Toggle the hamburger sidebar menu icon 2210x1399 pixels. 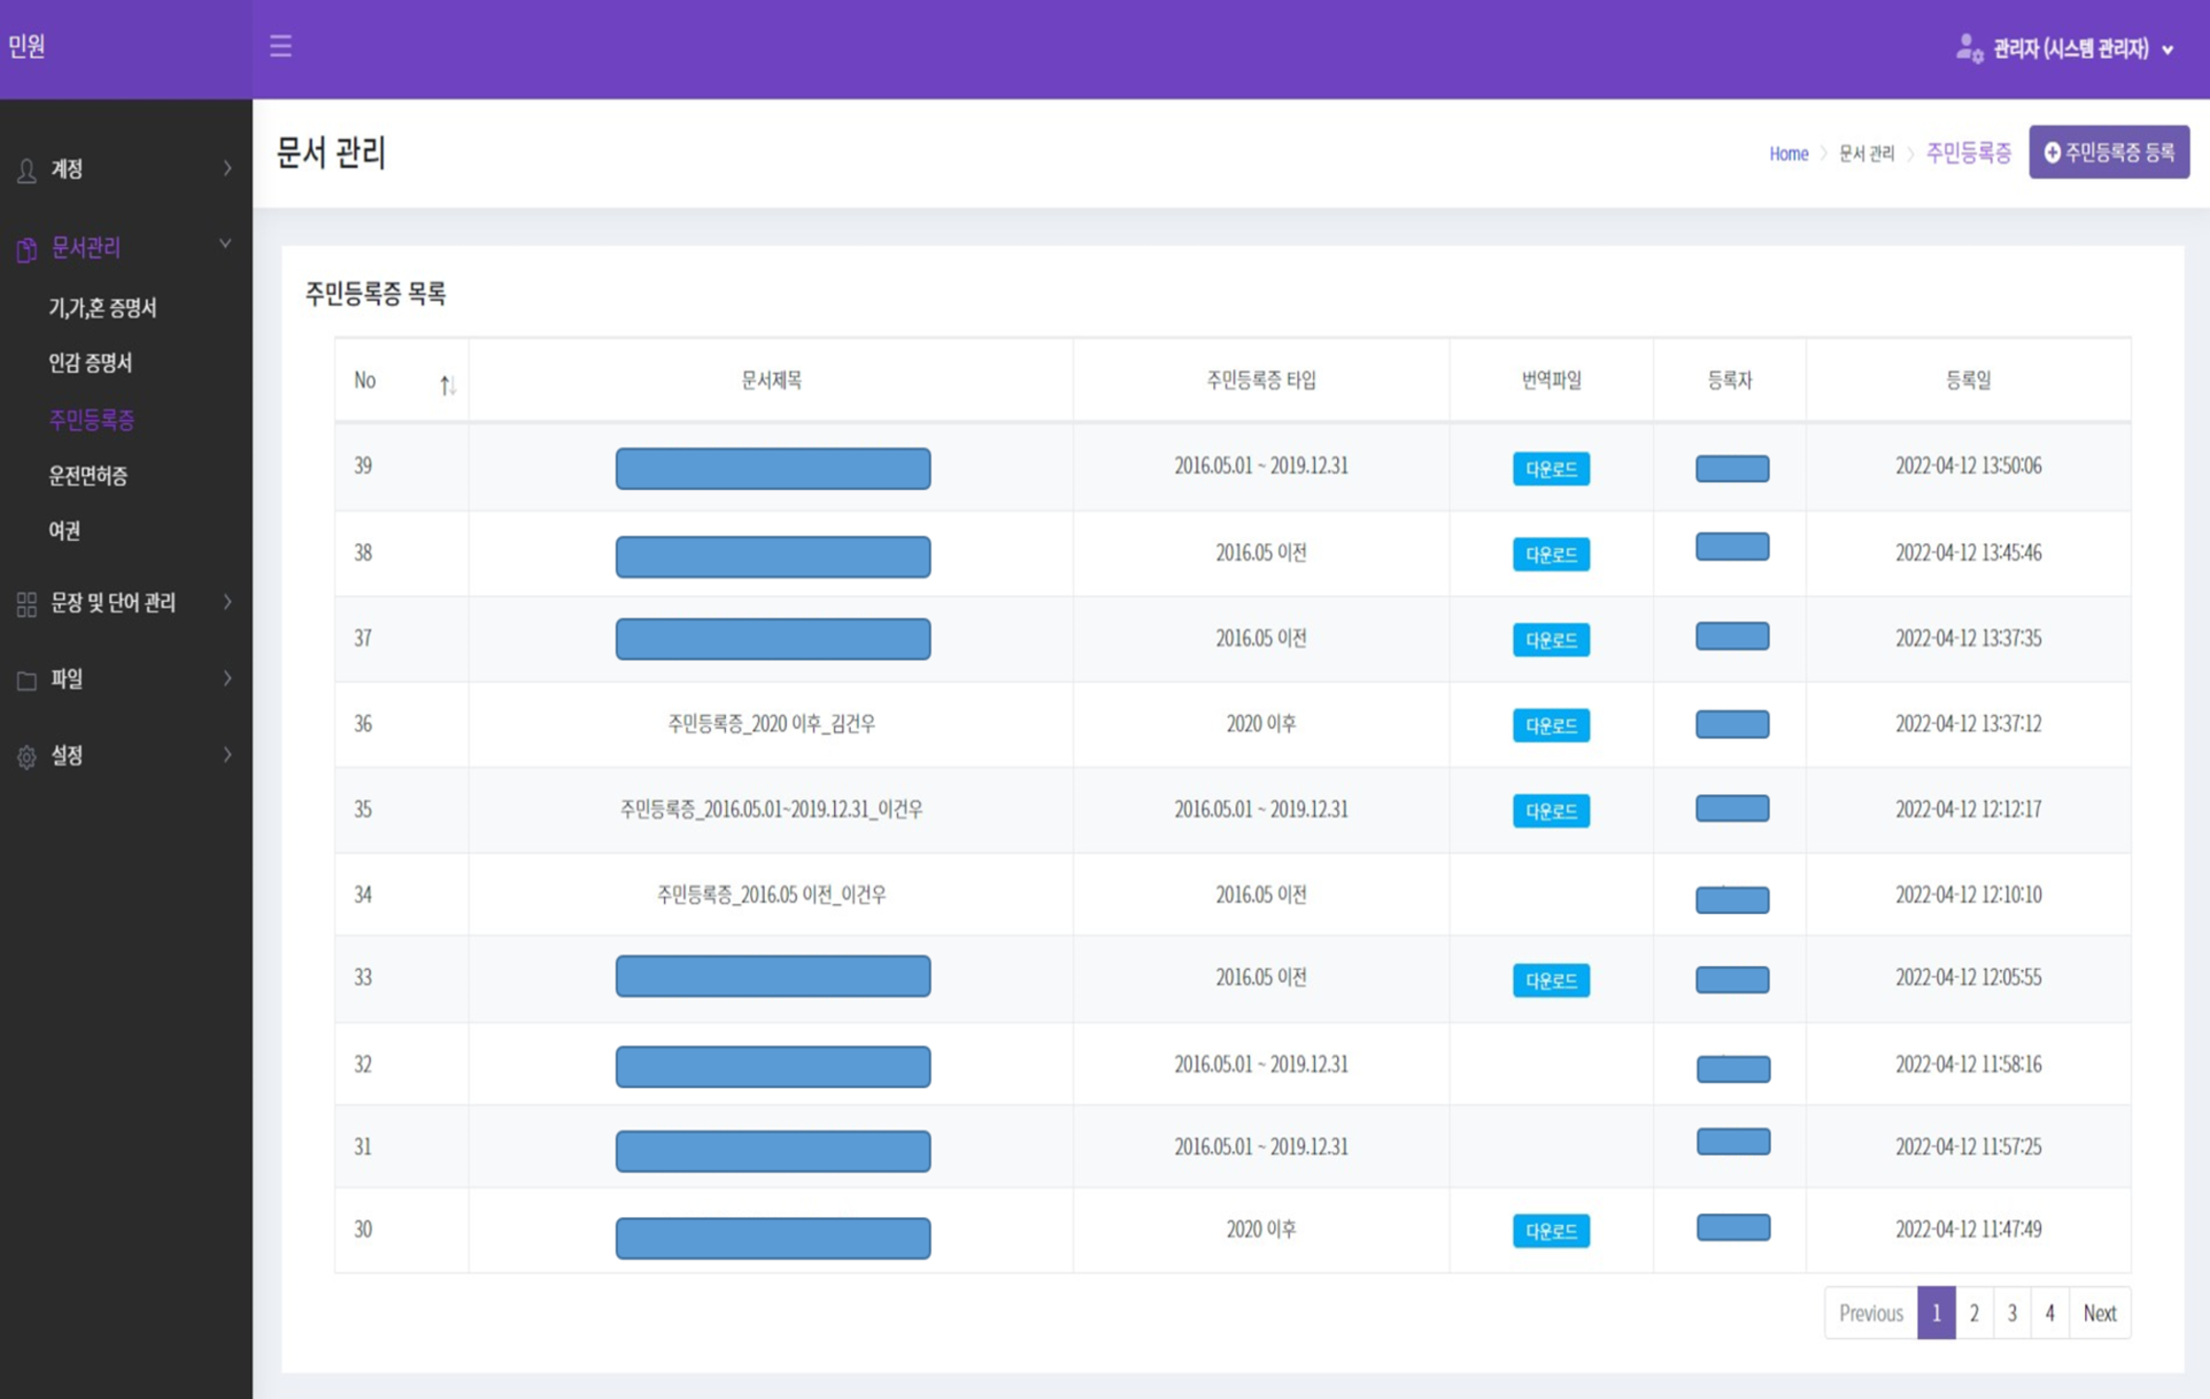pyautogui.click(x=280, y=46)
